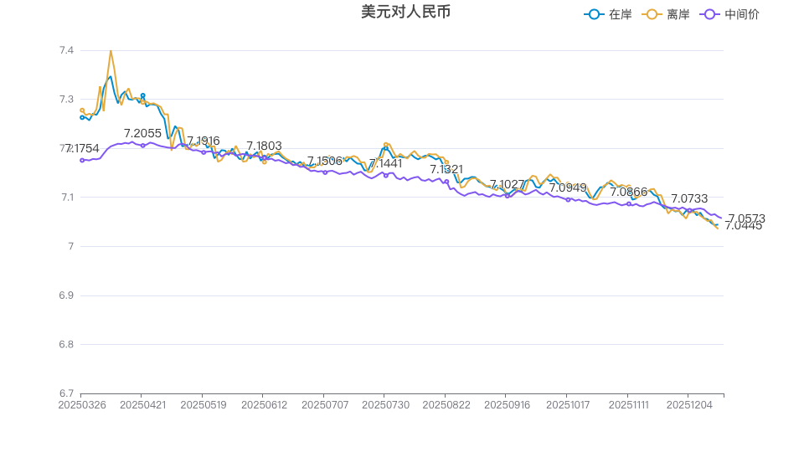The image size is (804, 452).
Task: Pick the 7.1441 data point label
Action: pos(385,163)
